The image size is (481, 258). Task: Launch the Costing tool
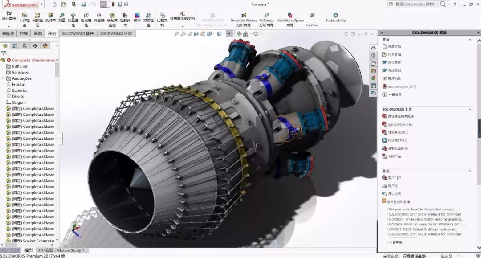click(312, 20)
